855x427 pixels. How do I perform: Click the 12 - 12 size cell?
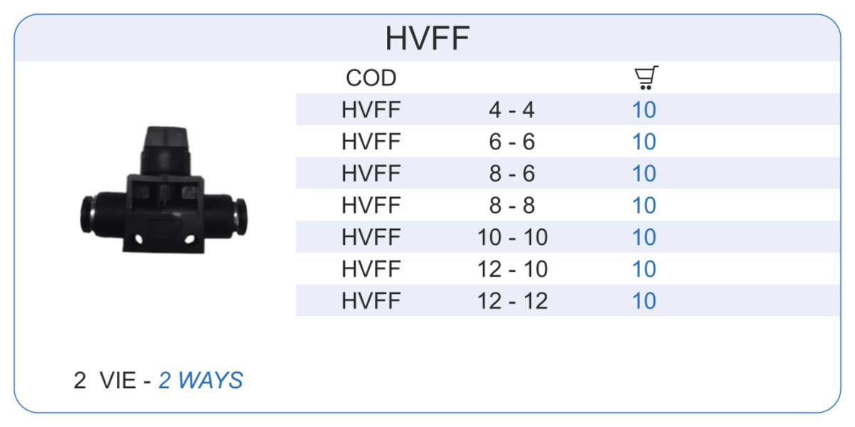click(512, 300)
